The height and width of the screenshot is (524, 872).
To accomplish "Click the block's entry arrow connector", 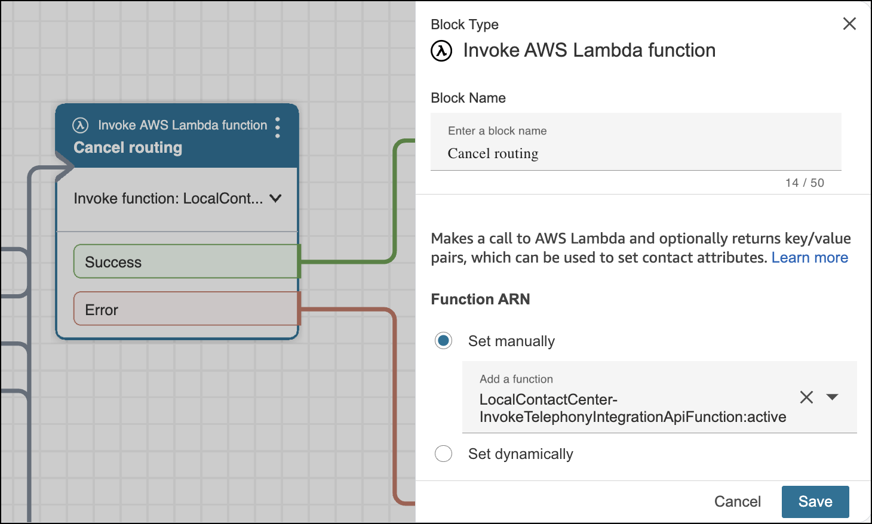I will pyautogui.click(x=65, y=167).
